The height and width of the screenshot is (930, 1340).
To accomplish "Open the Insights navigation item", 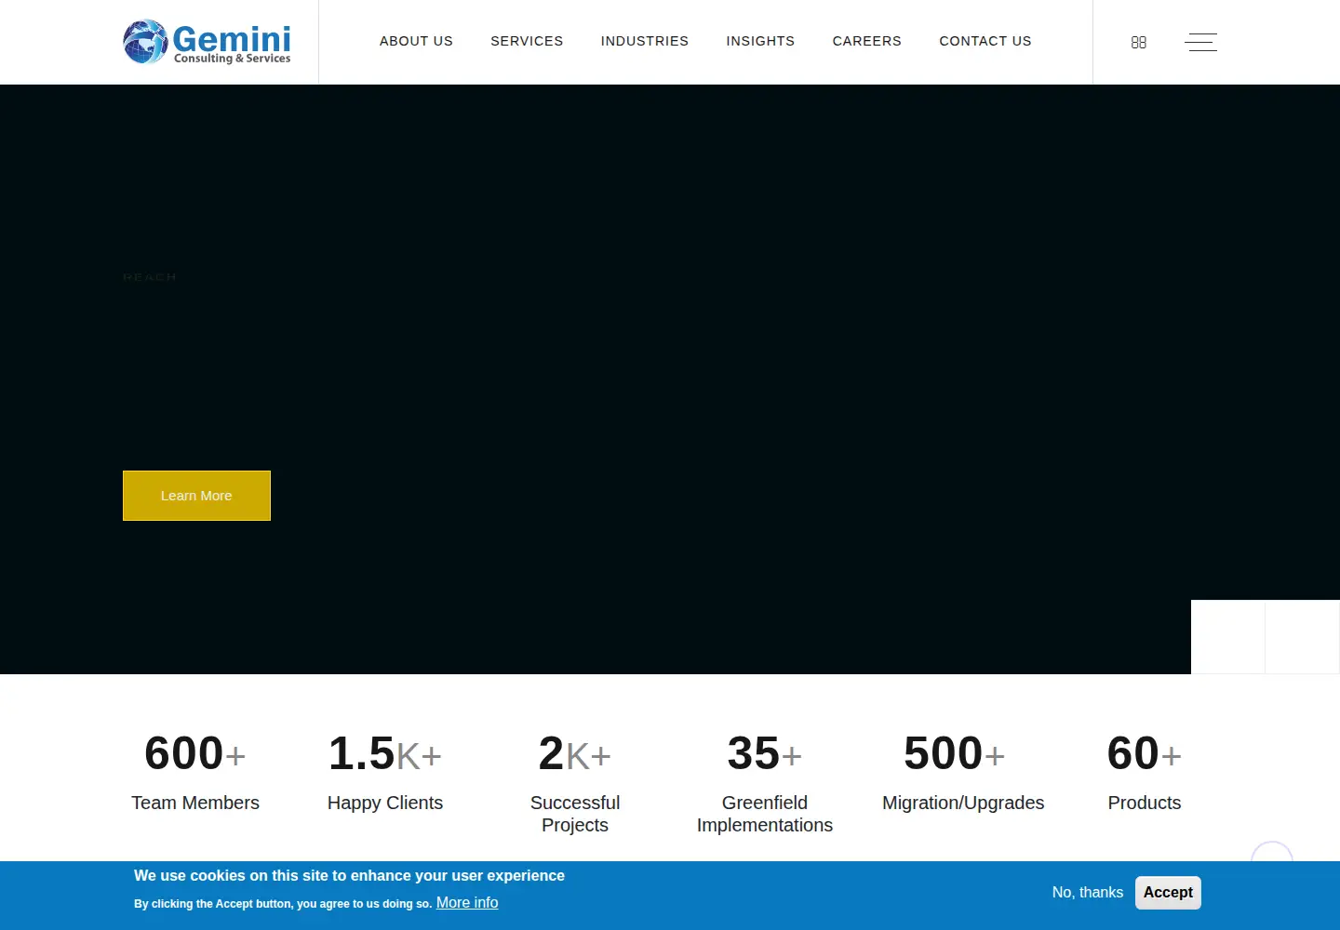I will coord(760,41).
